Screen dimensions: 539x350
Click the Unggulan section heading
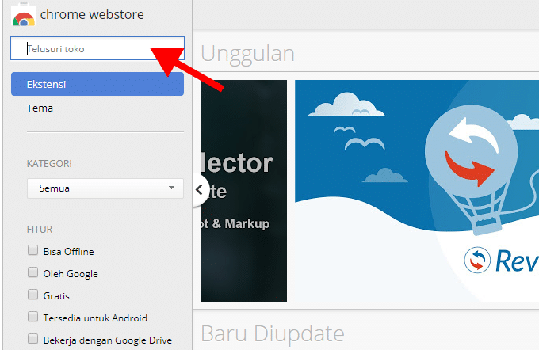point(247,54)
